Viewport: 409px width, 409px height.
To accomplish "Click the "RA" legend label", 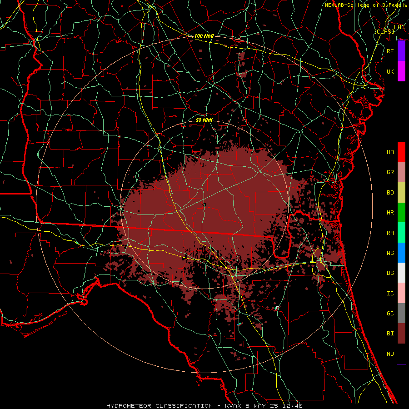I will [390, 233].
